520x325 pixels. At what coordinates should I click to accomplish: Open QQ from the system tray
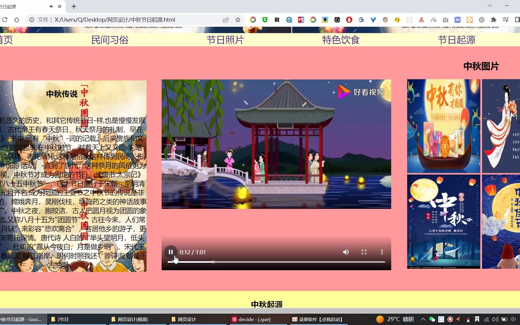point(468,319)
